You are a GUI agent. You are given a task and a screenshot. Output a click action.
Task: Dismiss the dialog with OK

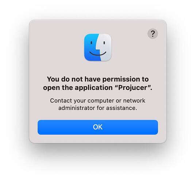tap(98, 127)
